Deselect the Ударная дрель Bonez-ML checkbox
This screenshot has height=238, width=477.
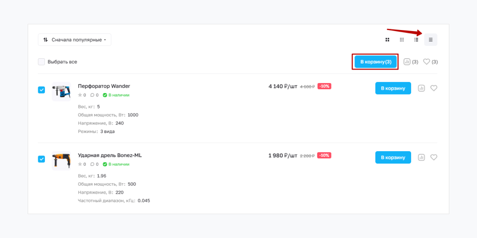41,159
